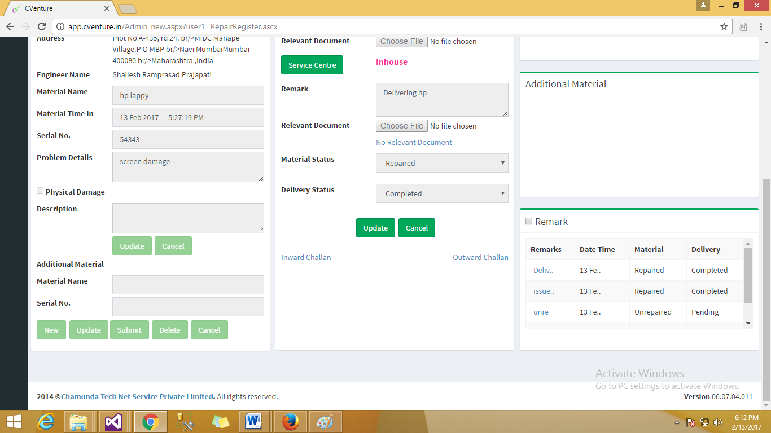Launch Internet Explorer from taskbar
Image resolution: width=771 pixels, height=433 pixels.
(46, 422)
